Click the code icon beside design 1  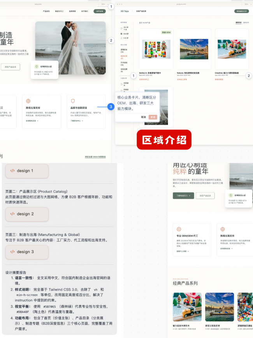pos(12,171)
